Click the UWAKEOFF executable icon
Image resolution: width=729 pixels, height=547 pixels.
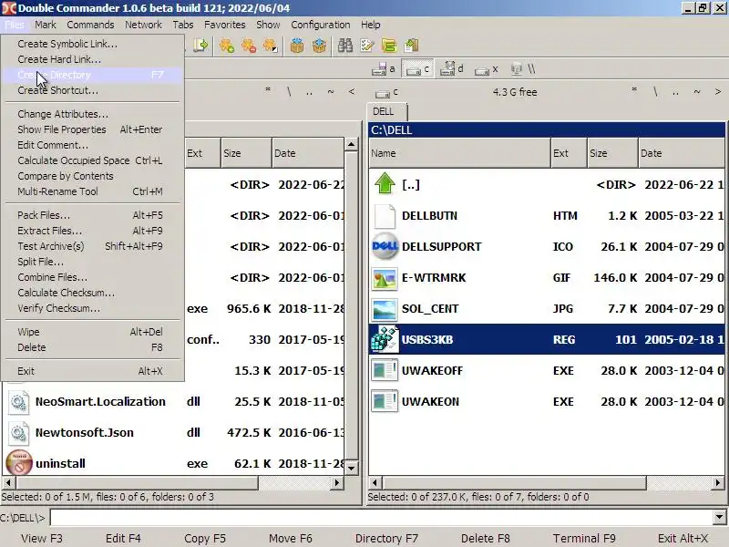tap(385, 371)
